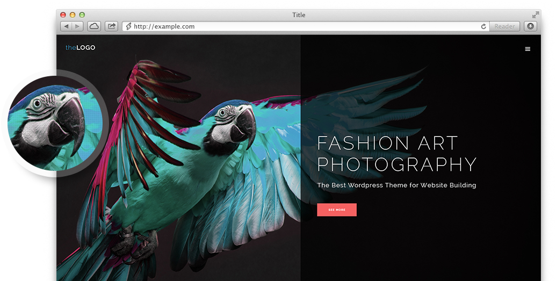Image resolution: width=556 pixels, height=281 pixels.
Task: Click the browser Forward arrow button
Action: 77,26
